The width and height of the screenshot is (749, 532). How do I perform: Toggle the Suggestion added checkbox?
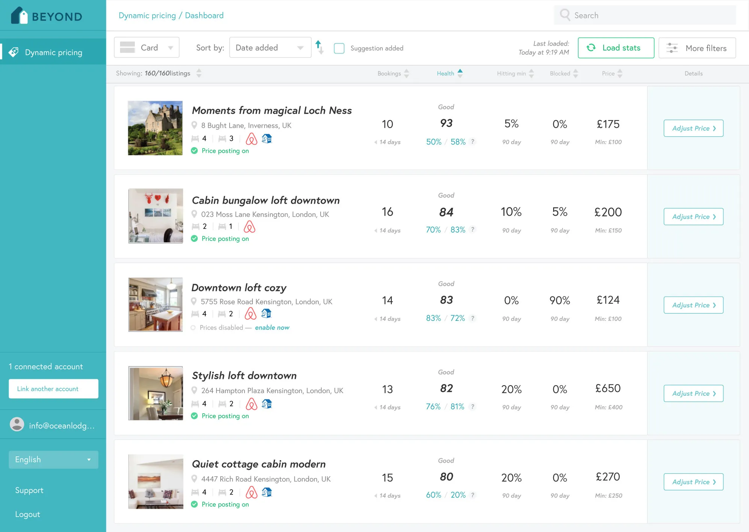coord(339,48)
